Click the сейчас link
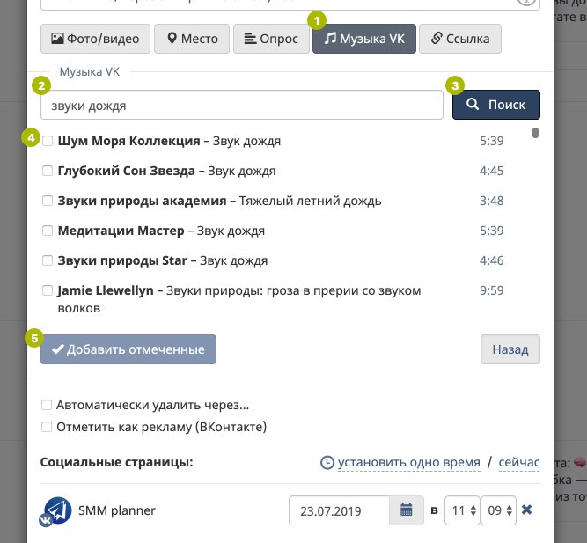Image resolution: width=587 pixels, height=543 pixels. 519,462
